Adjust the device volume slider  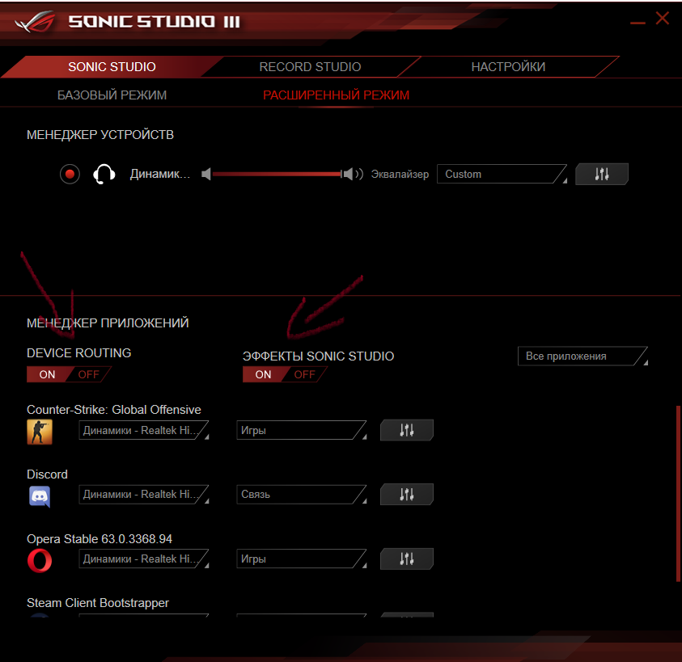[x=277, y=175]
